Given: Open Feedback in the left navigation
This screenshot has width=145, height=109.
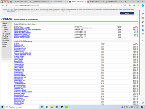Looking at the screenshot, I should 6,38.
